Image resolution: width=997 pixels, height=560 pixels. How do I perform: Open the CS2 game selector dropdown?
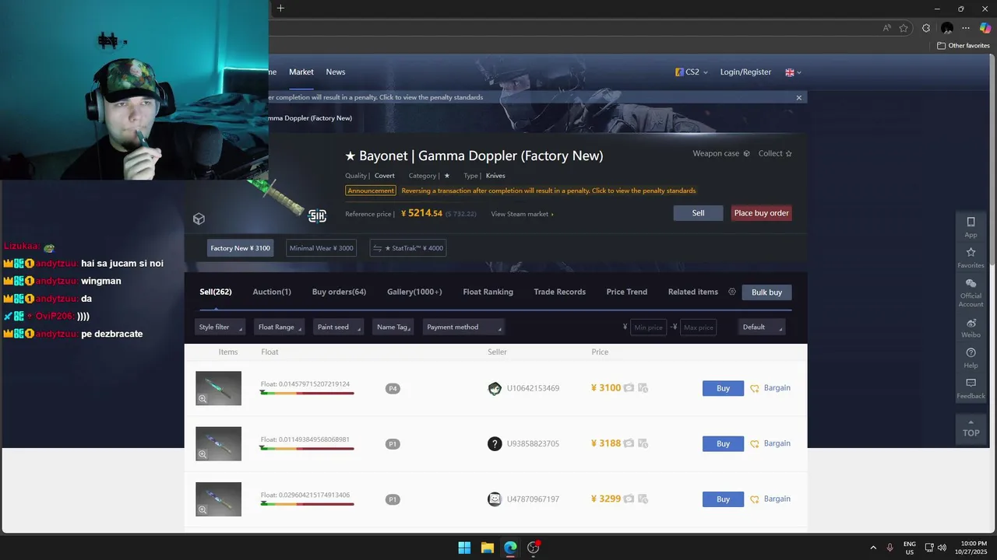[692, 72]
